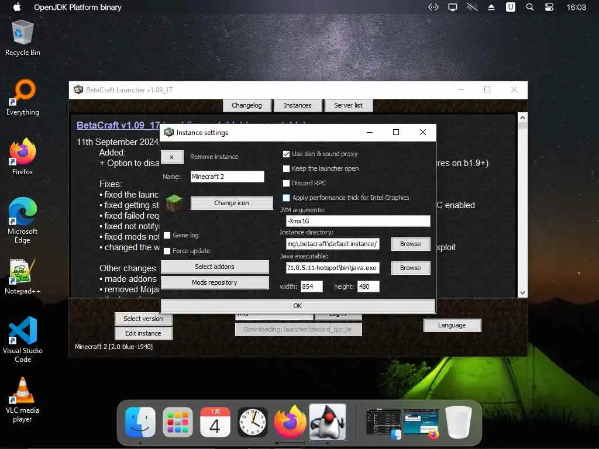Tick the Force update checkbox
The width and height of the screenshot is (599, 449).
point(167,251)
